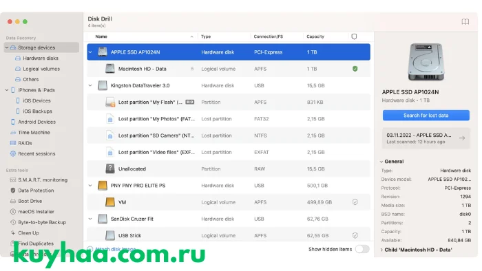Collapse APPLE SSD AP1024N row
The height and width of the screenshot is (271, 482).
pos(90,52)
